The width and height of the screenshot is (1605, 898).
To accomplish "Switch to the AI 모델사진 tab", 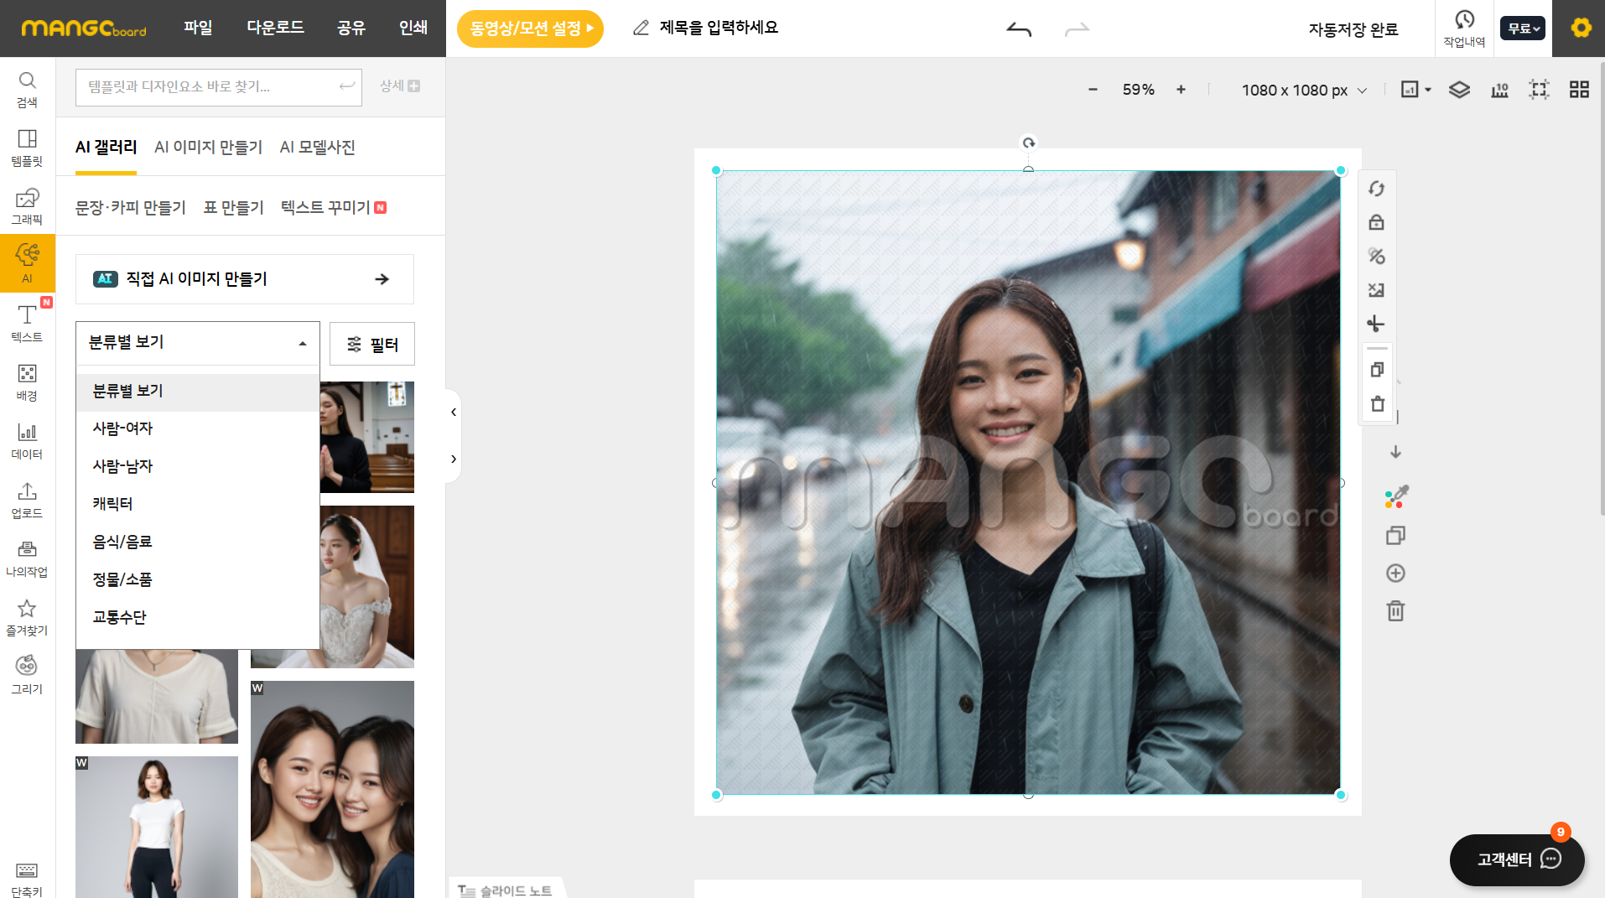I will pos(318,148).
